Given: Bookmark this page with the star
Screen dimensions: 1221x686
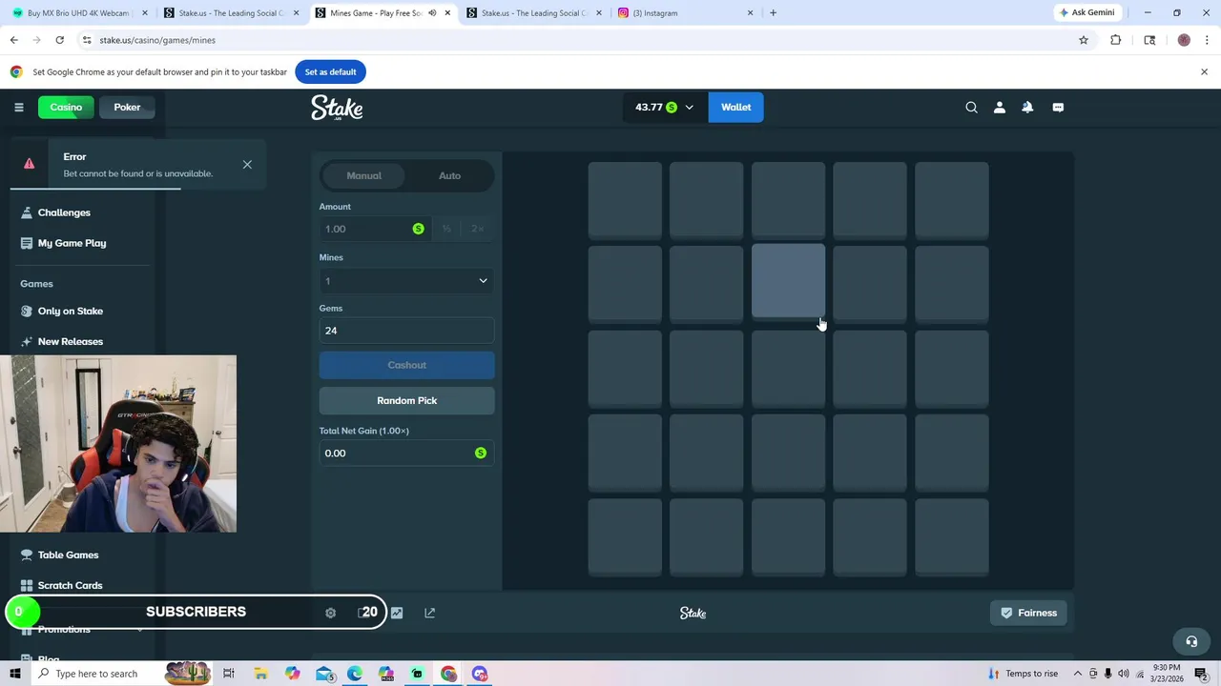Looking at the screenshot, I should coord(1084,40).
